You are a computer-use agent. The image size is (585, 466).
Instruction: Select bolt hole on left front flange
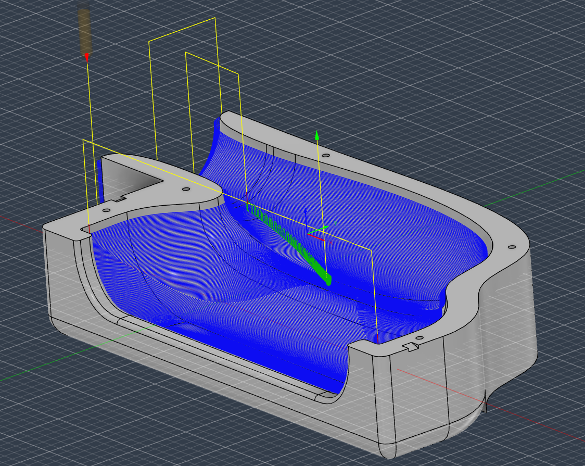pos(106,210)
